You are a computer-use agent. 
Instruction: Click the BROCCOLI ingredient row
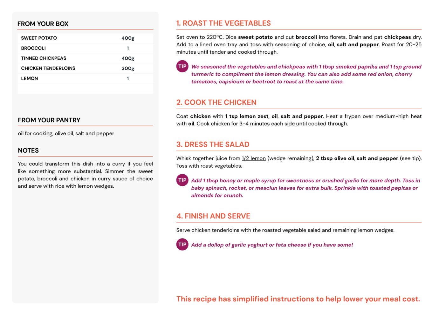[85, 48]
